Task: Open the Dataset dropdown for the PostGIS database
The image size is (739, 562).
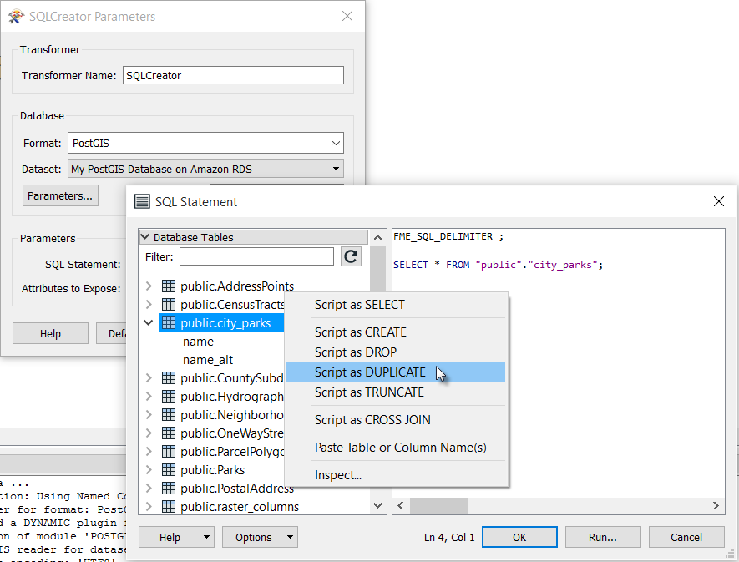Action: (336, 169)
